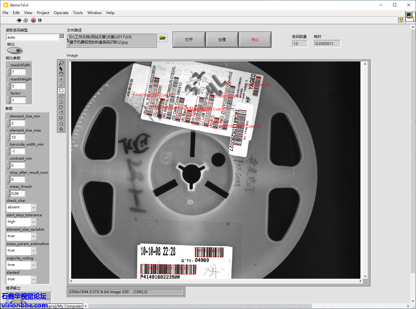Screen dimensions: 416x309
Task: Open the file browse folder icon
Action: pos(162,38)
